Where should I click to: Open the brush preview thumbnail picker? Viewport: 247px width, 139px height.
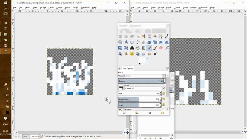[x=121, y=87]
